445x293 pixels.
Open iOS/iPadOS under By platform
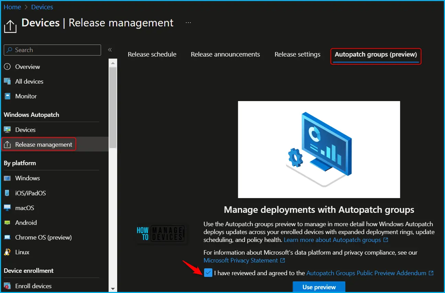pyautogui.click(x=31, y=193)
